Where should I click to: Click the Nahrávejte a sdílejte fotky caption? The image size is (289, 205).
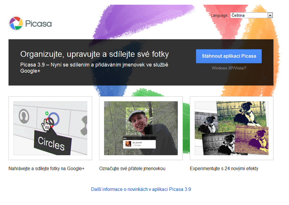point(47,168)
